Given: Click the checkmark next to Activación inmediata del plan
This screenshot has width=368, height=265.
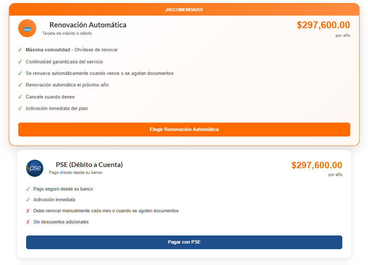Looking at the screenshot, I should (20, 108).
